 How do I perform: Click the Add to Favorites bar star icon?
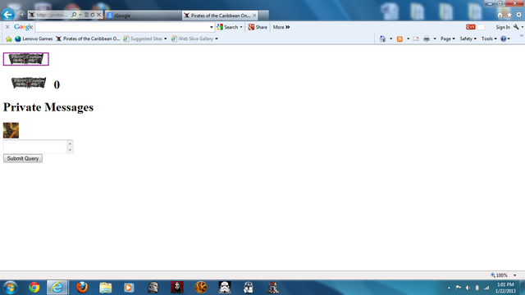(x=9, y=39)
